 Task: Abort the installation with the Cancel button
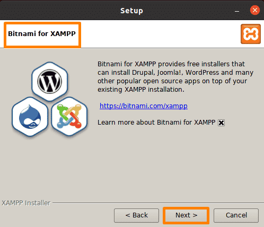tap(236, 215)
